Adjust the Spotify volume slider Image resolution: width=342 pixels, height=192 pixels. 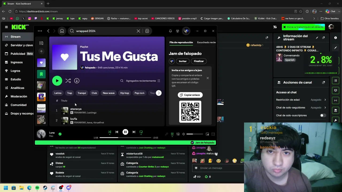point(195,134)
